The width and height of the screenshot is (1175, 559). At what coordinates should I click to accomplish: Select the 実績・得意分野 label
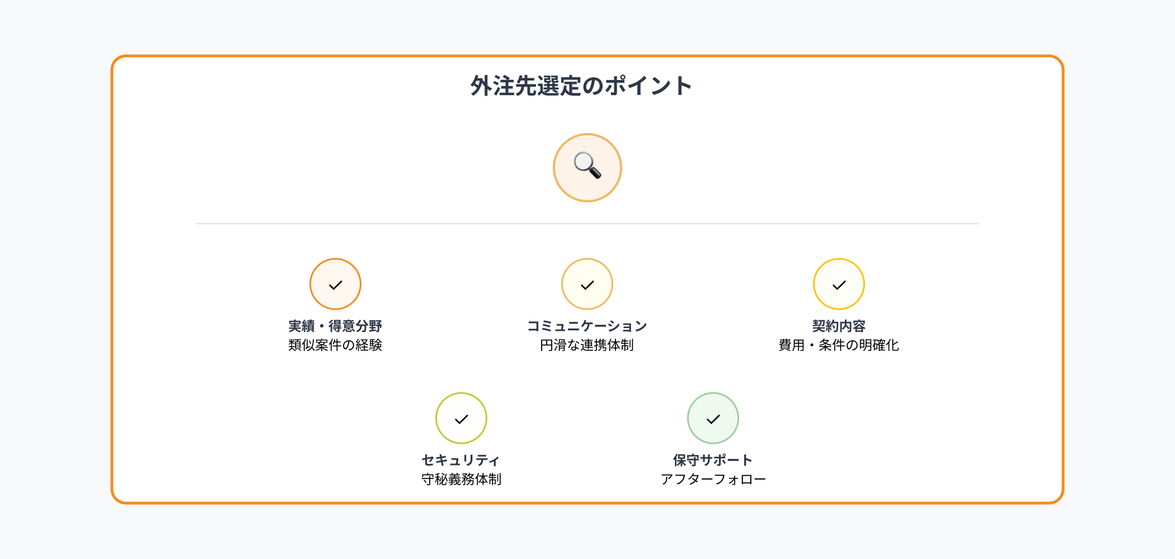coord(335,326)
